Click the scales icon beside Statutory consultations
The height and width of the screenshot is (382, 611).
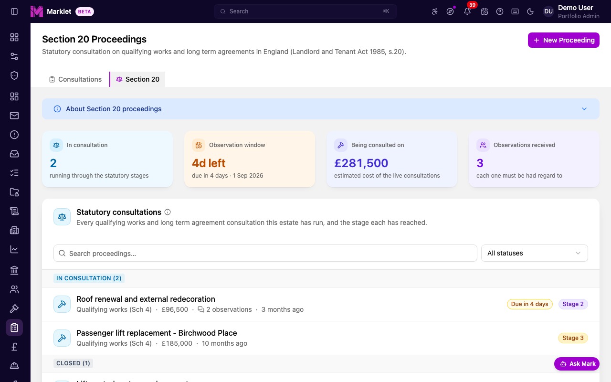point(62,217)
